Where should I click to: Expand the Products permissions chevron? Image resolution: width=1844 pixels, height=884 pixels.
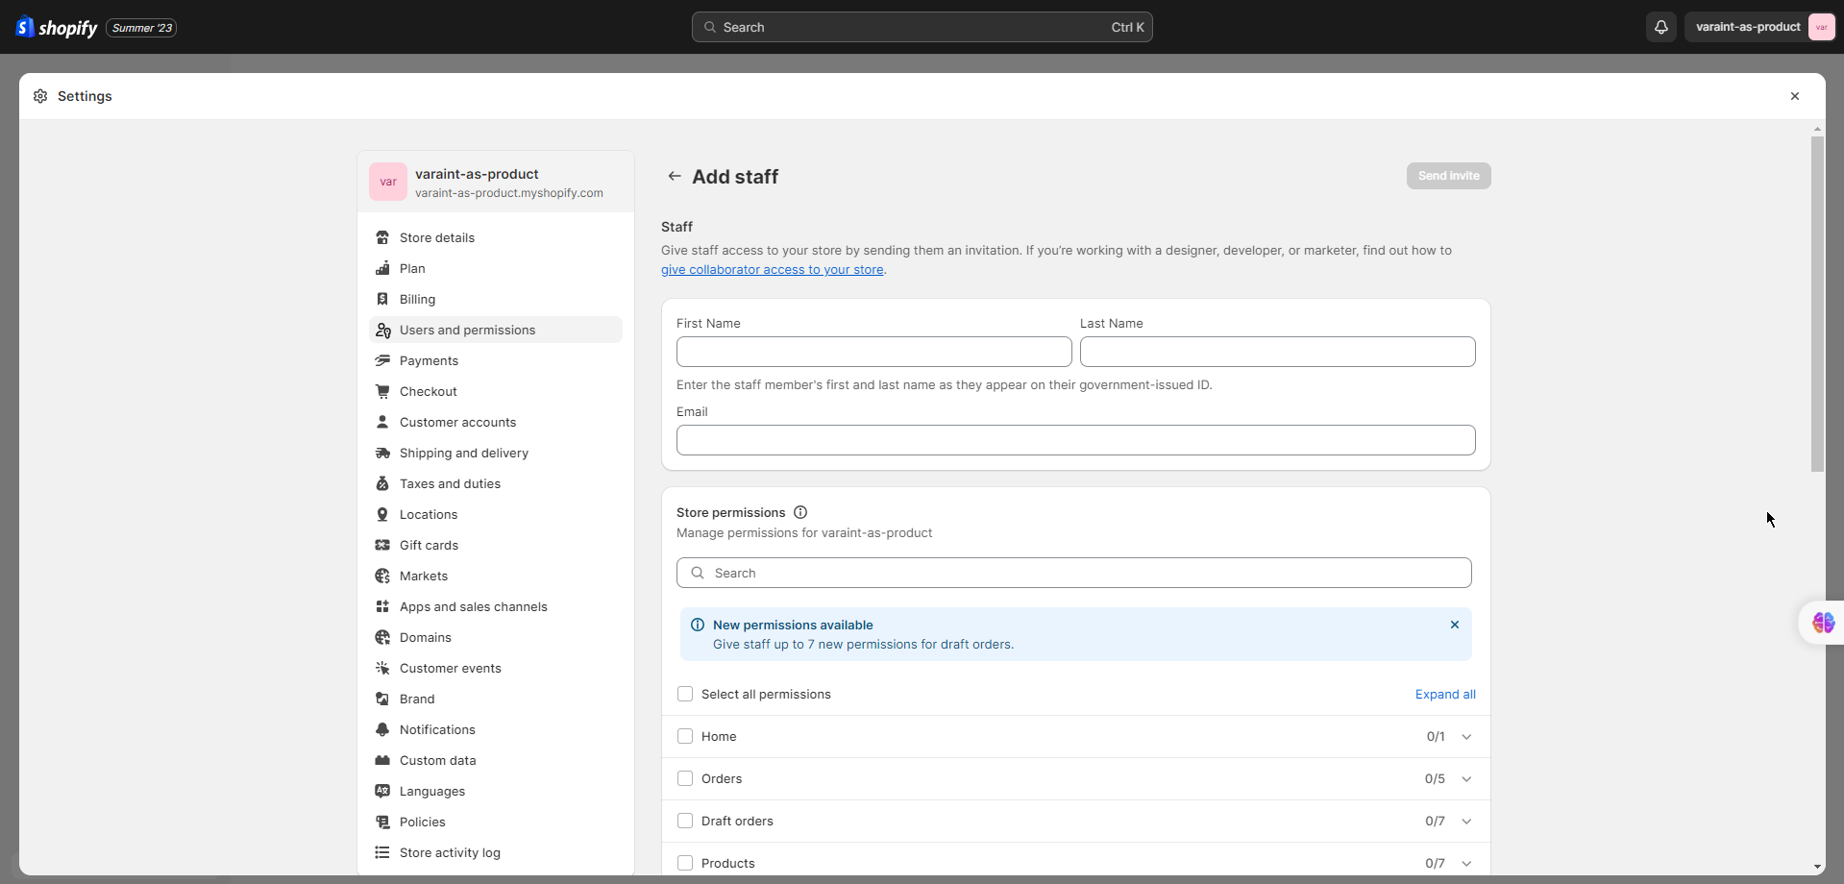[1466, 864]
